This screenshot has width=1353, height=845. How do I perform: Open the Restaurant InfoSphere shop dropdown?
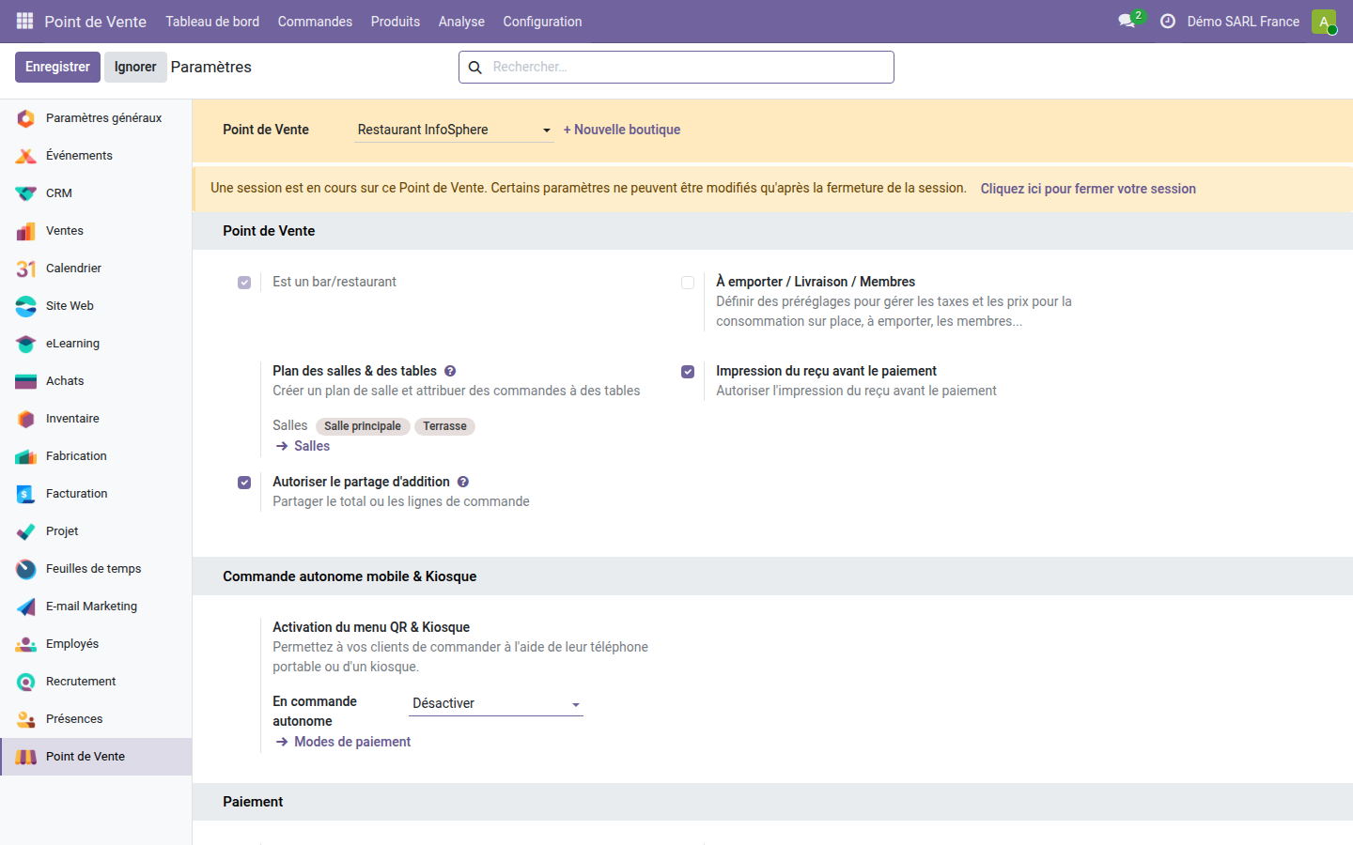click(x=455, y=130)
